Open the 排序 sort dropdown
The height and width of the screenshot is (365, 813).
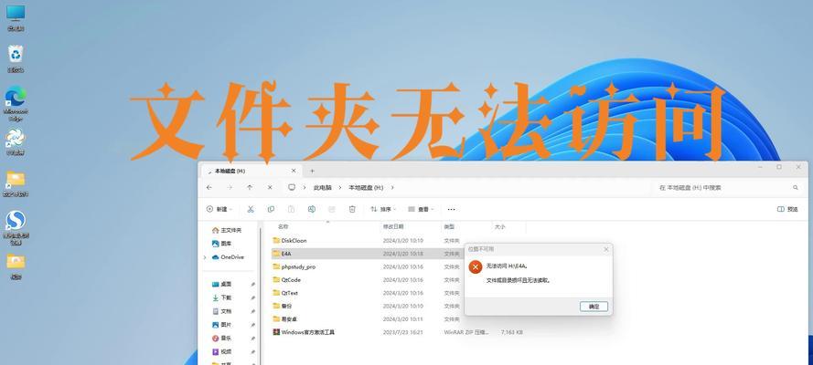[383, 209]
